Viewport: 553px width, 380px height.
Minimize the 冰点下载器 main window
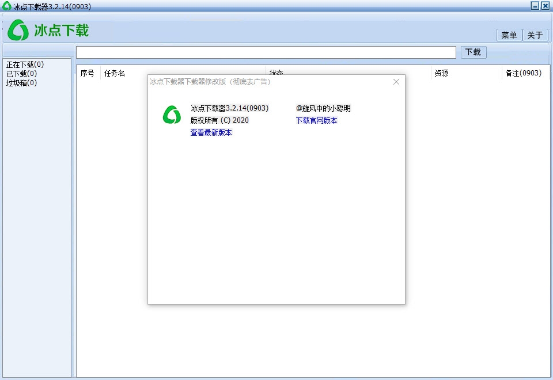coord(535,6)
